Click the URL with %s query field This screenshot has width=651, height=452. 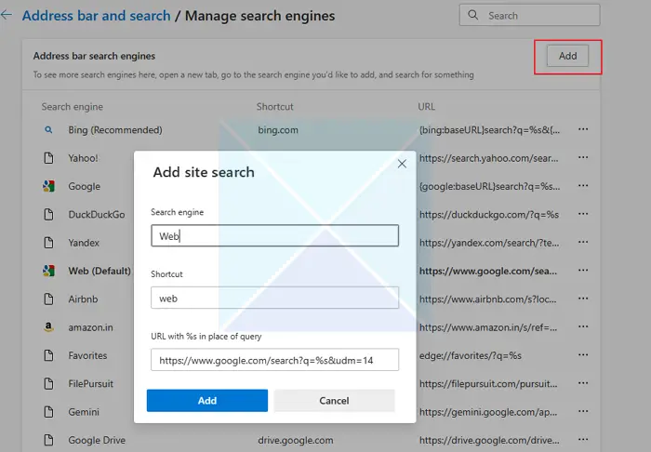coord(275,359)
